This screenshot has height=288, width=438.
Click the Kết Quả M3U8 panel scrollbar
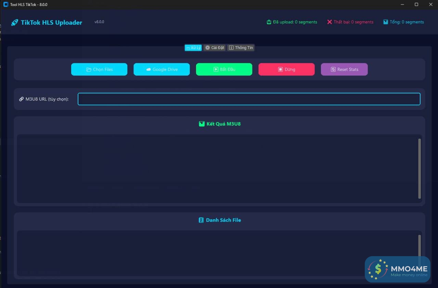(420, 168)
